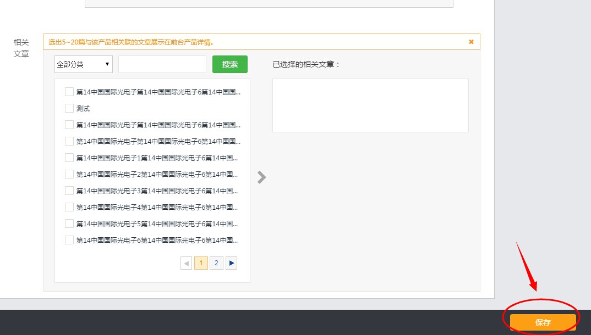The image size is (591, 335).
Task: Check the 光电子5 article checkbox
Action: (x=69, y=224)
